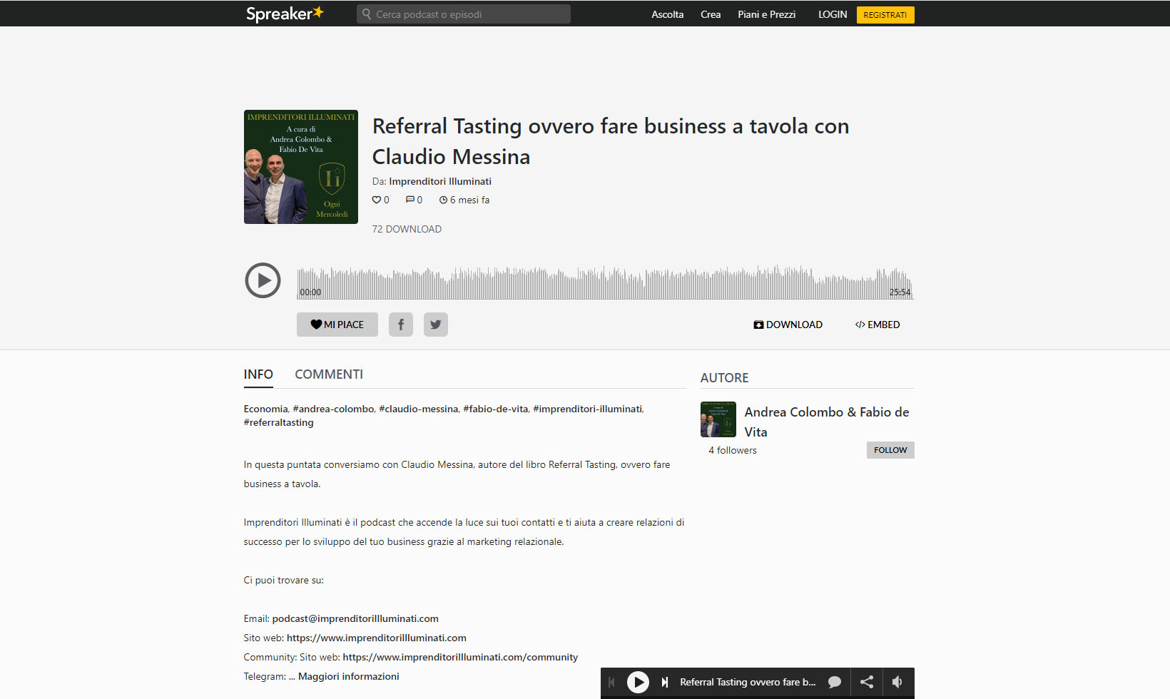The height and width of the screenshot is (699, 1170).
Task: Switch to the COMMENTI tab
Action: (329, 374)
